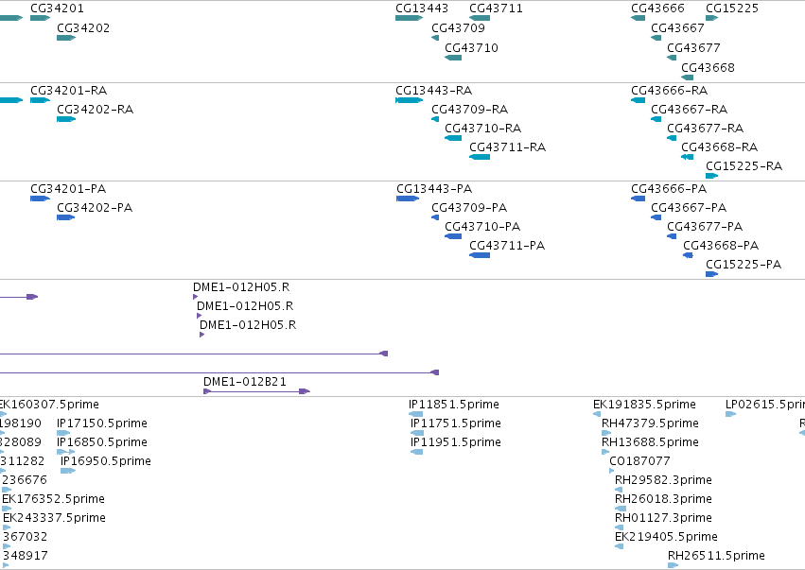The width and height of the screenshot is (805, 570).
Task: Open protein label CG43709-PA
Action: pyautogui.click(x=469, y=208)
